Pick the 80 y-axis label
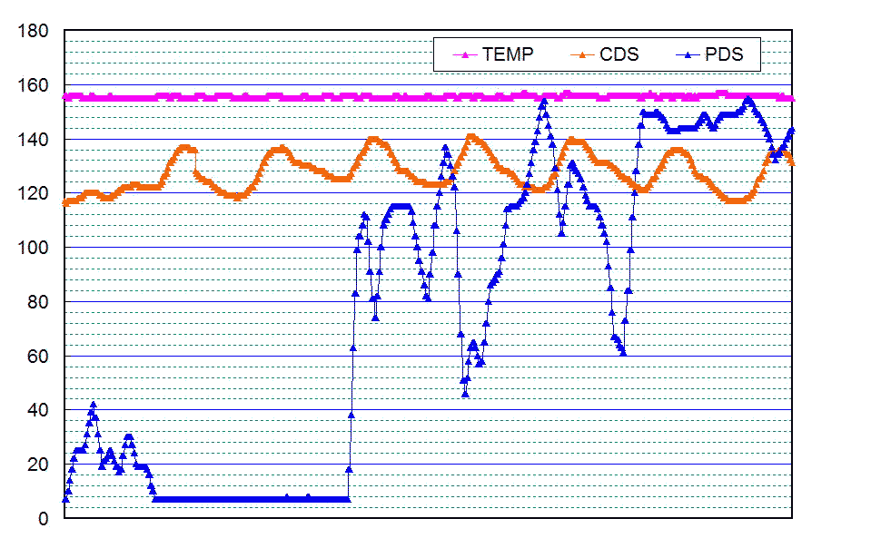The width and height of the screenshot is (881, 548). pyautogui.click(x=38, y=302)
